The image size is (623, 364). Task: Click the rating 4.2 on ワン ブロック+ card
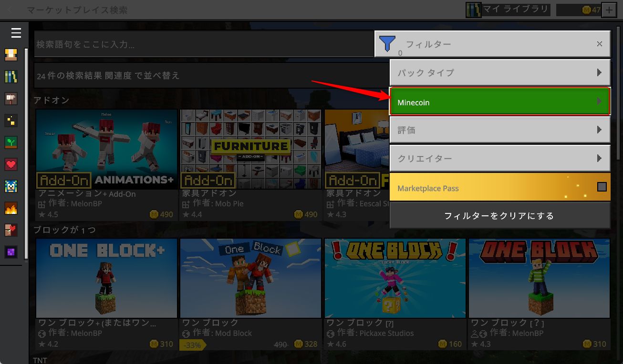(x=48, y=344)
